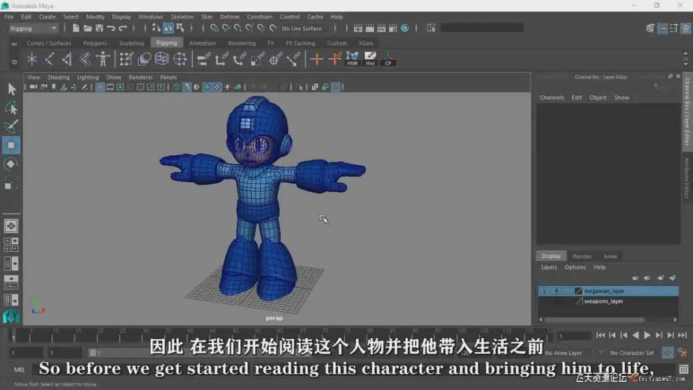Viewport: 693px width, 390px height.
Task: Go to start of playback range
Action: click(601, 335)
